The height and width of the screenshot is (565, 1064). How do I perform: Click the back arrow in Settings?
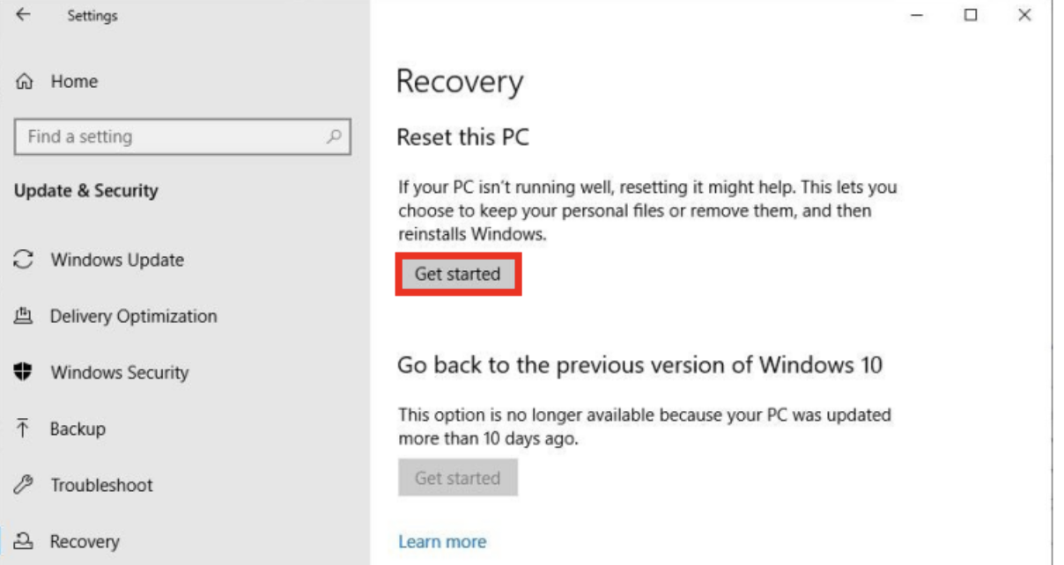point(23,15)
